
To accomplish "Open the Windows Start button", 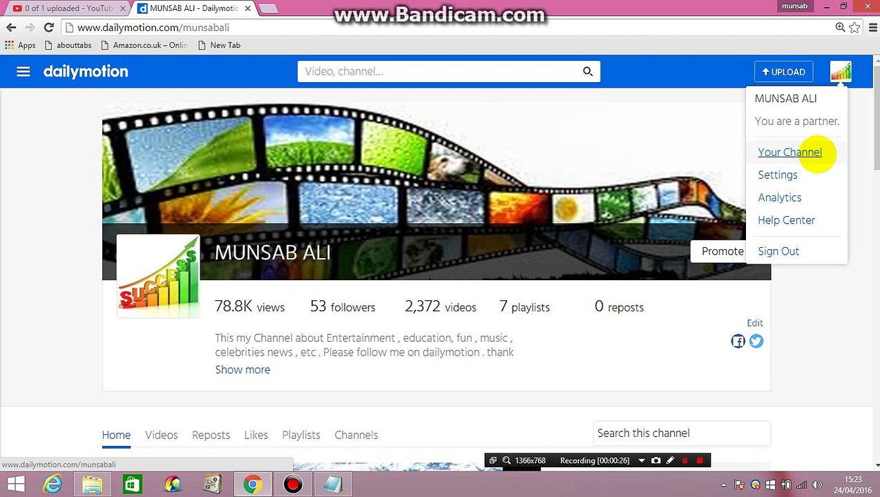I will tap(15, 485).
